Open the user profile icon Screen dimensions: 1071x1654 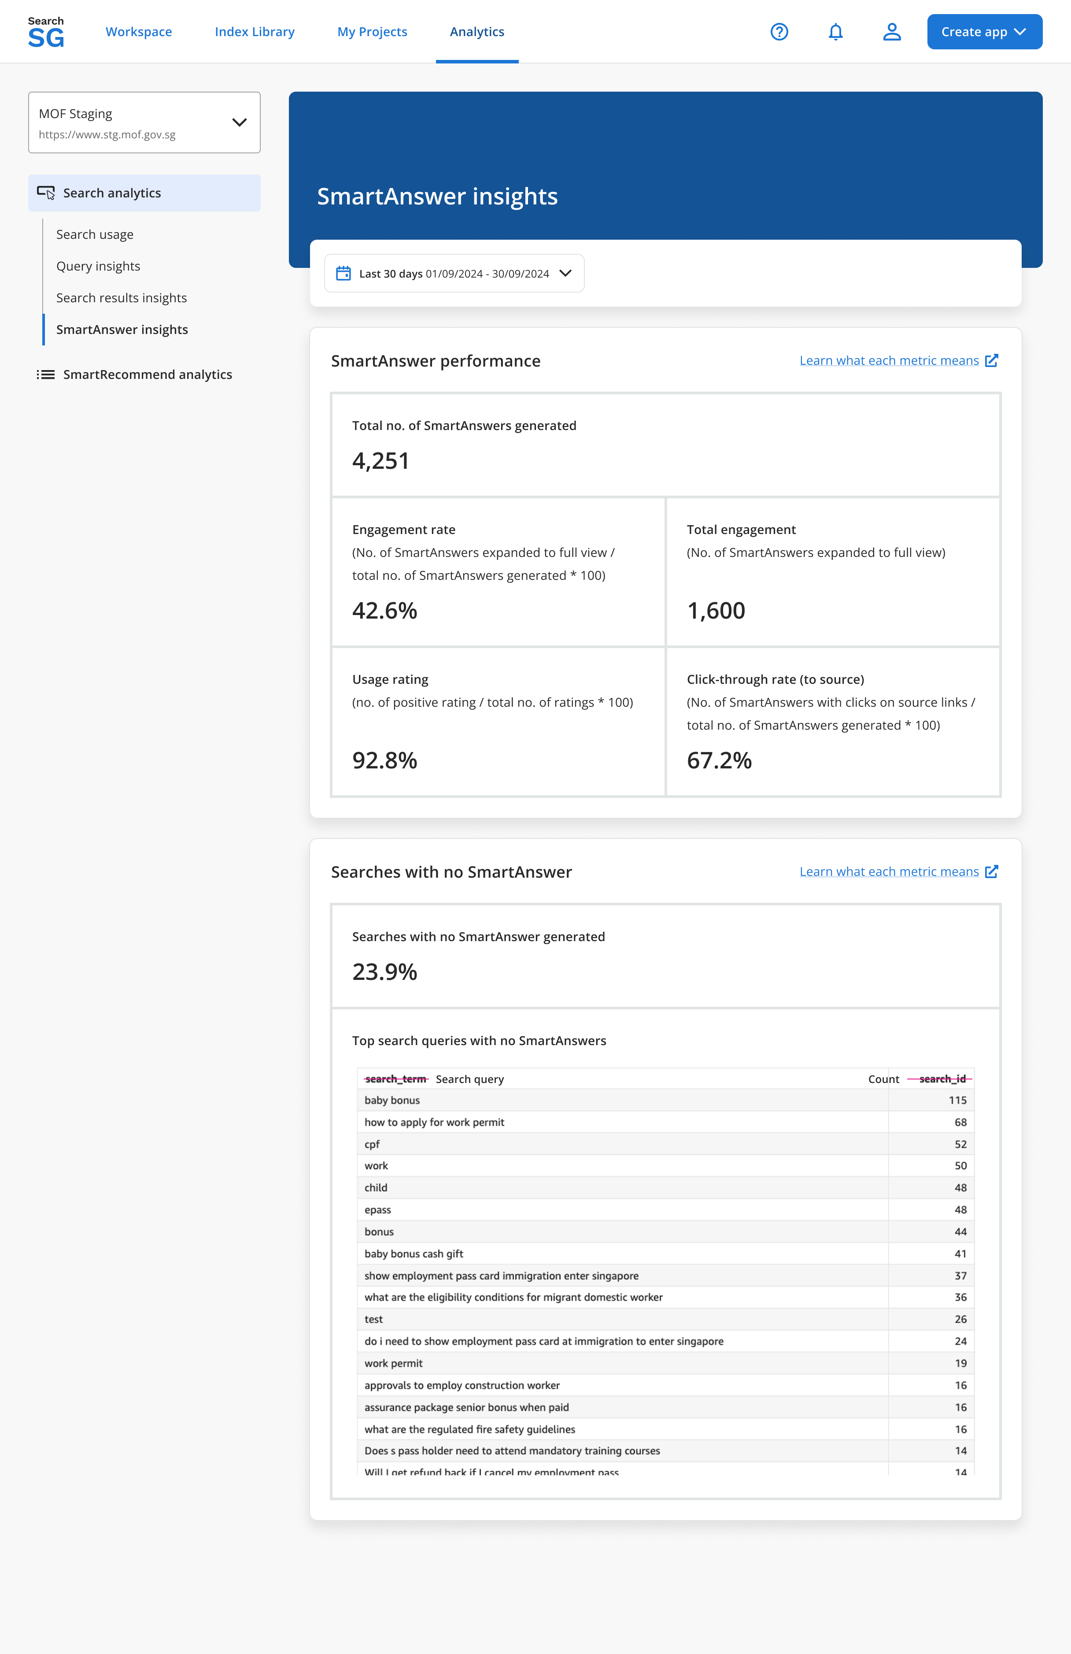click(x=892, y=32)
